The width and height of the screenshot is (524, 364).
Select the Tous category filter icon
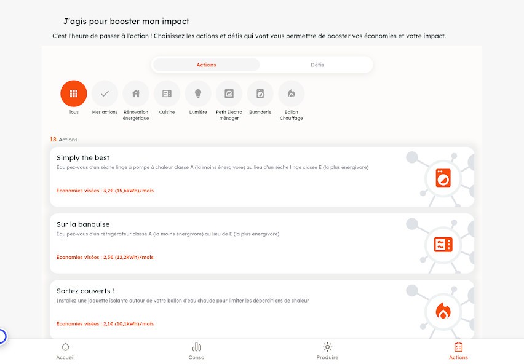point(74,93)
